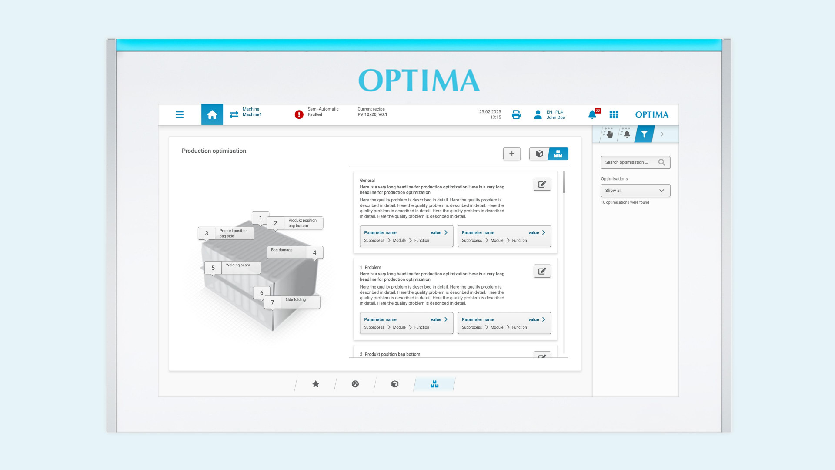Toggle the hierarchy view in Production optimisation

point(558,153)
